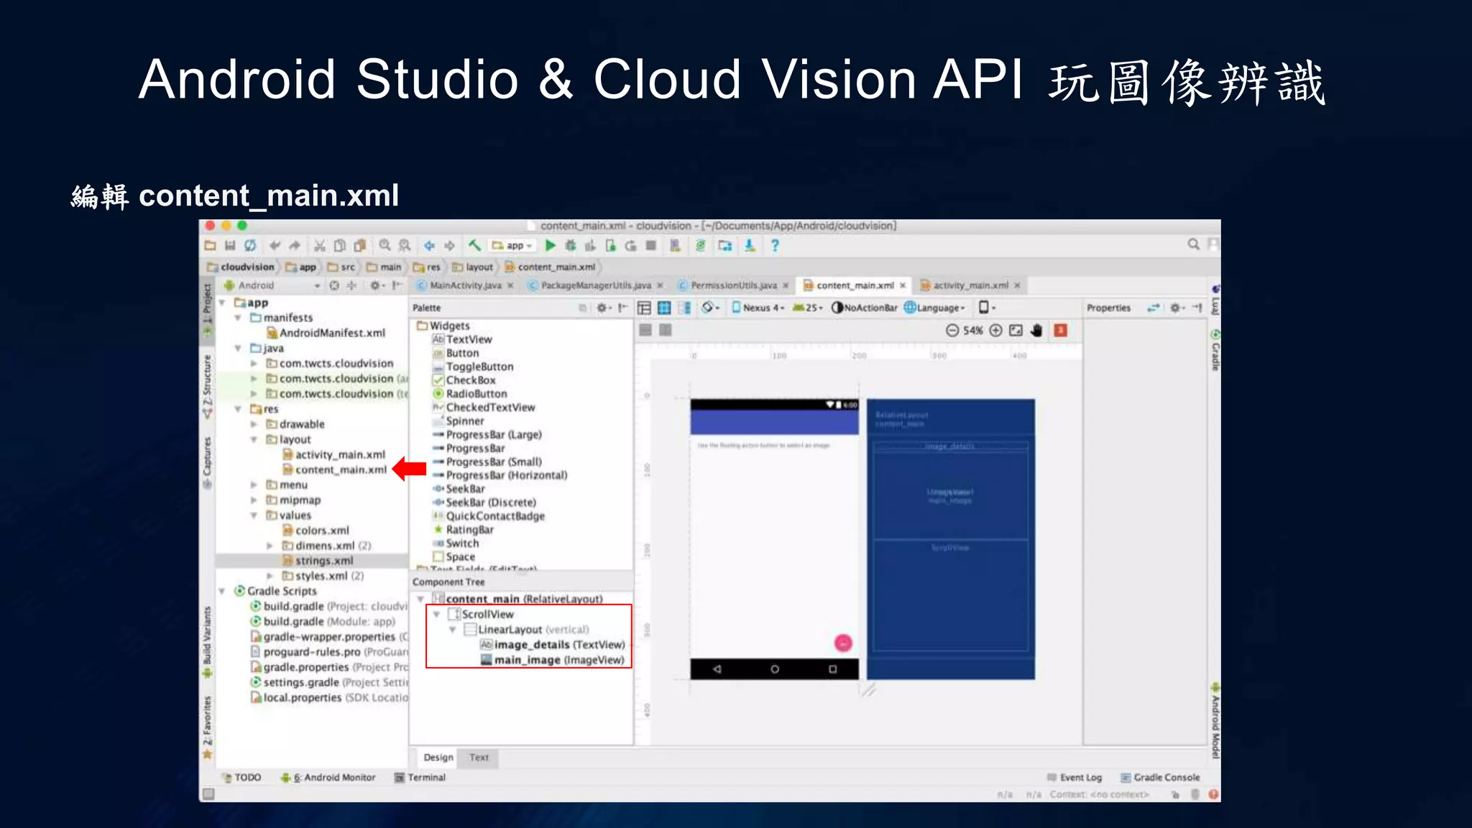The width and height of the screenshot is (1472, 828).
Task: Open the Event Log
Action: point(1075,778)
